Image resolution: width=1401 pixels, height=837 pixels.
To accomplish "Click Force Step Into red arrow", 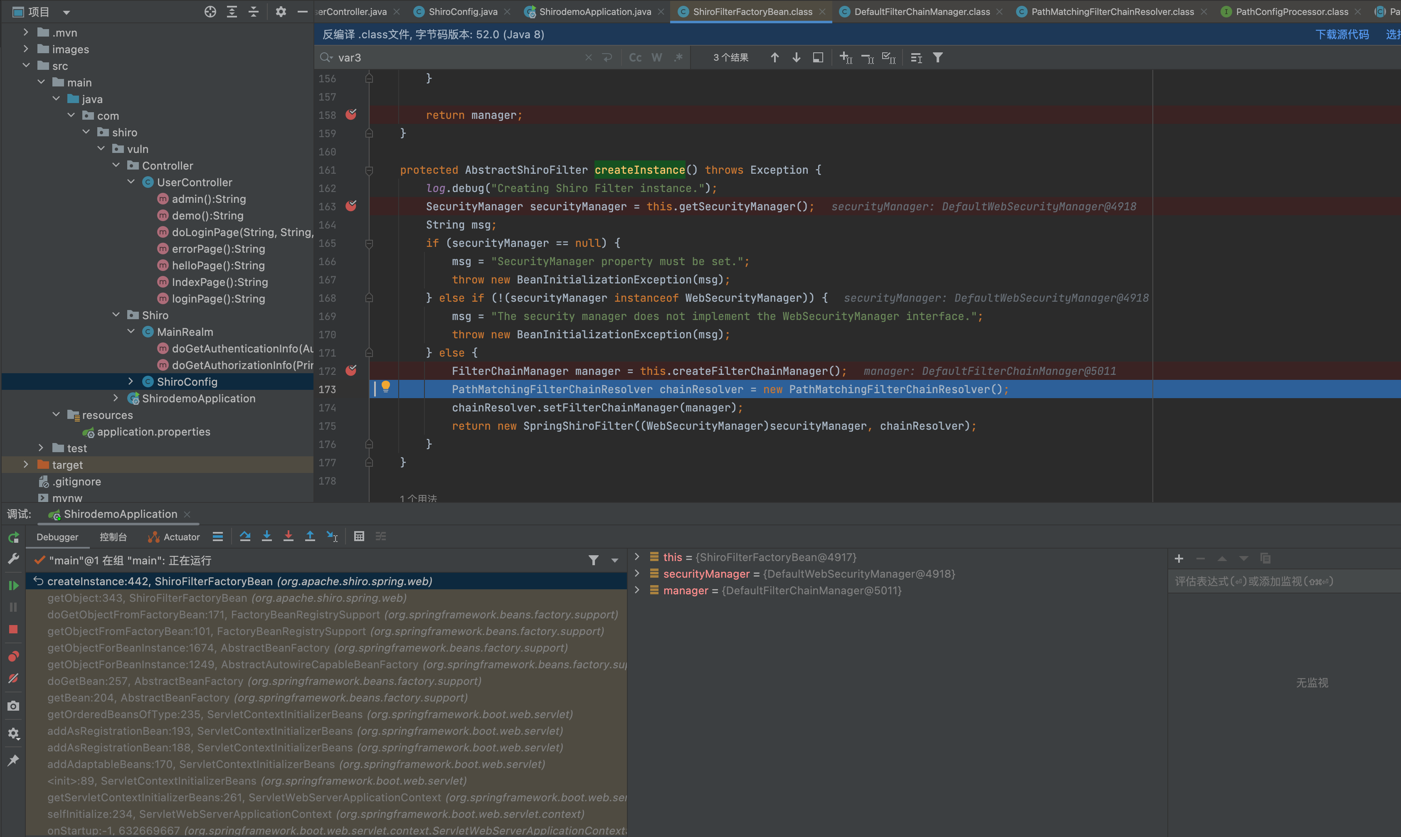I will point(289,537).
